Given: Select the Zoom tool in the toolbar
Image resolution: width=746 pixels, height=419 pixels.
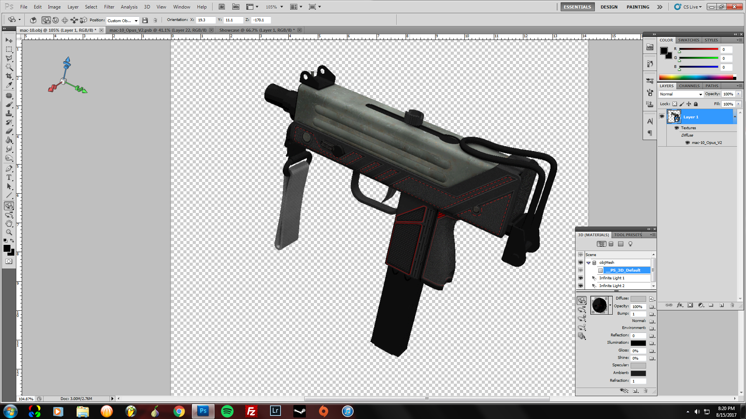Looking at the screenshot, I should coord(9,232).
